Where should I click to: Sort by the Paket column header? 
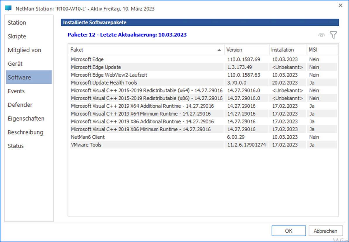143,50
